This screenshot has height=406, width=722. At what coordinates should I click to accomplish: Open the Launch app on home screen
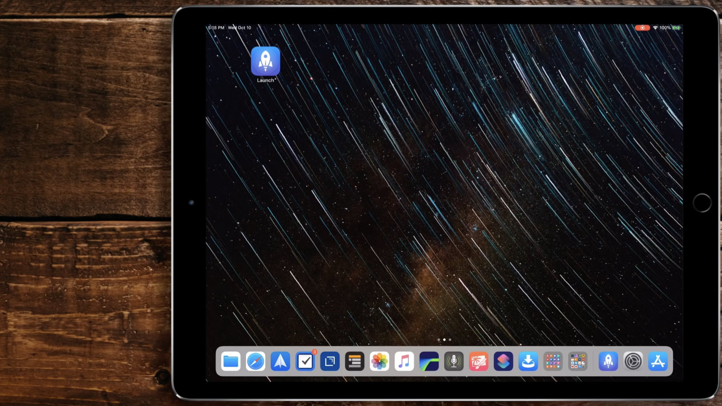265,61
